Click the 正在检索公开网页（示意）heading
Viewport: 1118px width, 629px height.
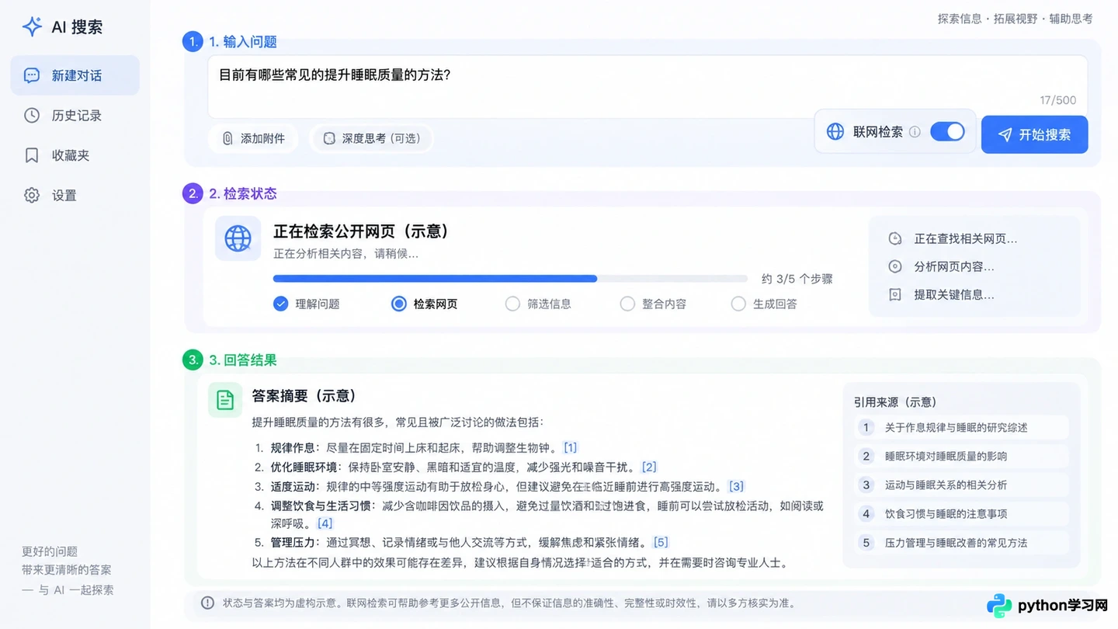click(361, 231)
